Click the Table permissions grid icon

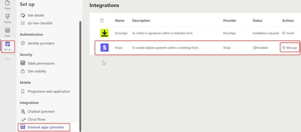(23, 63)
